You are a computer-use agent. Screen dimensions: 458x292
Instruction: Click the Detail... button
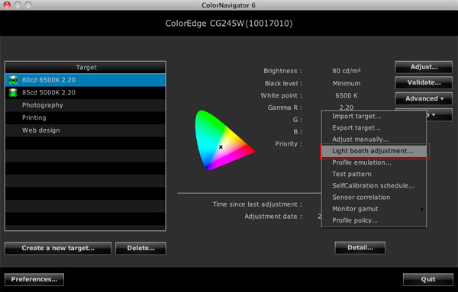[x=360, y=248]
